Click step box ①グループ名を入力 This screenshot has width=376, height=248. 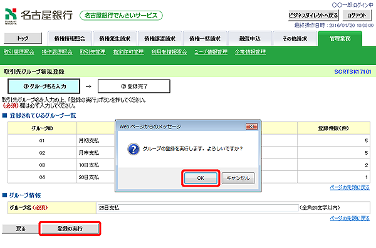pos(44,86)
